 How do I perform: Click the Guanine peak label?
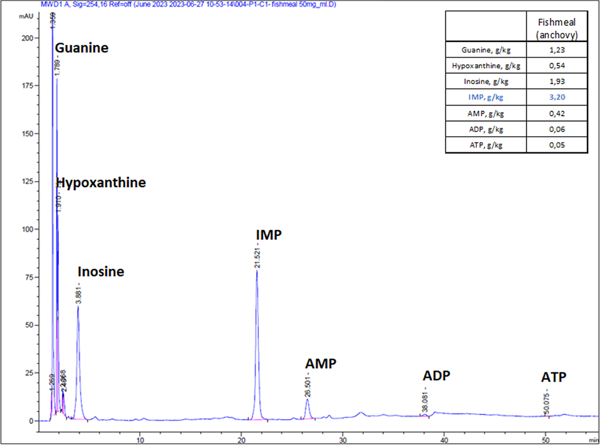coord(82,48)
